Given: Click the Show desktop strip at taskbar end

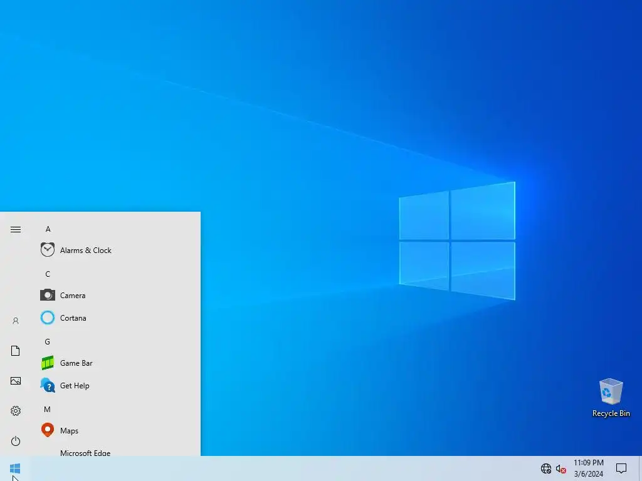Looking at the screenshot, I should click(x=640, y=468).
